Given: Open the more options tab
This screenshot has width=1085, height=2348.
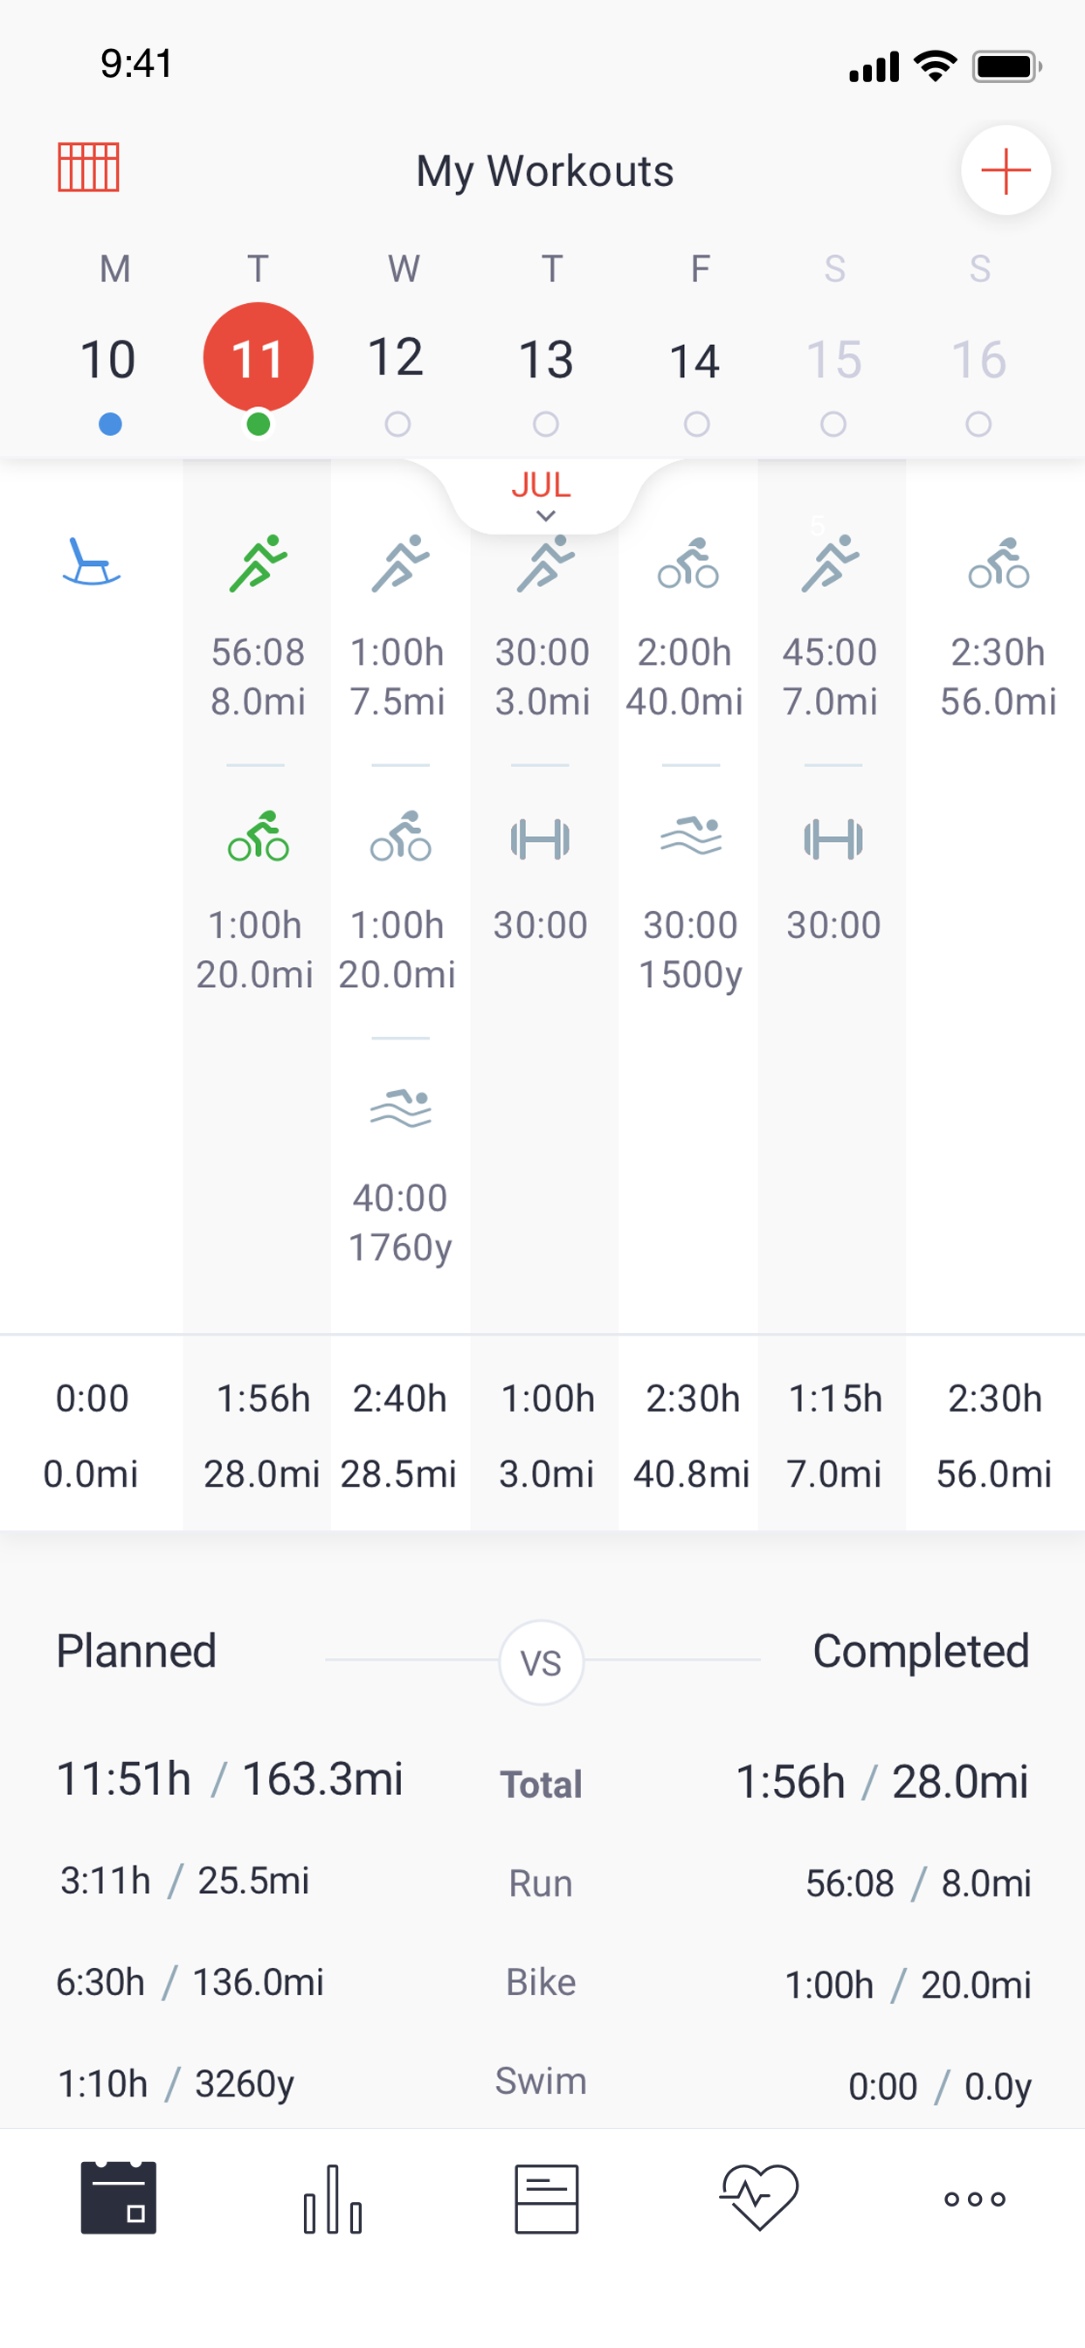Looking at the screenshot, I should [975, 2200].
